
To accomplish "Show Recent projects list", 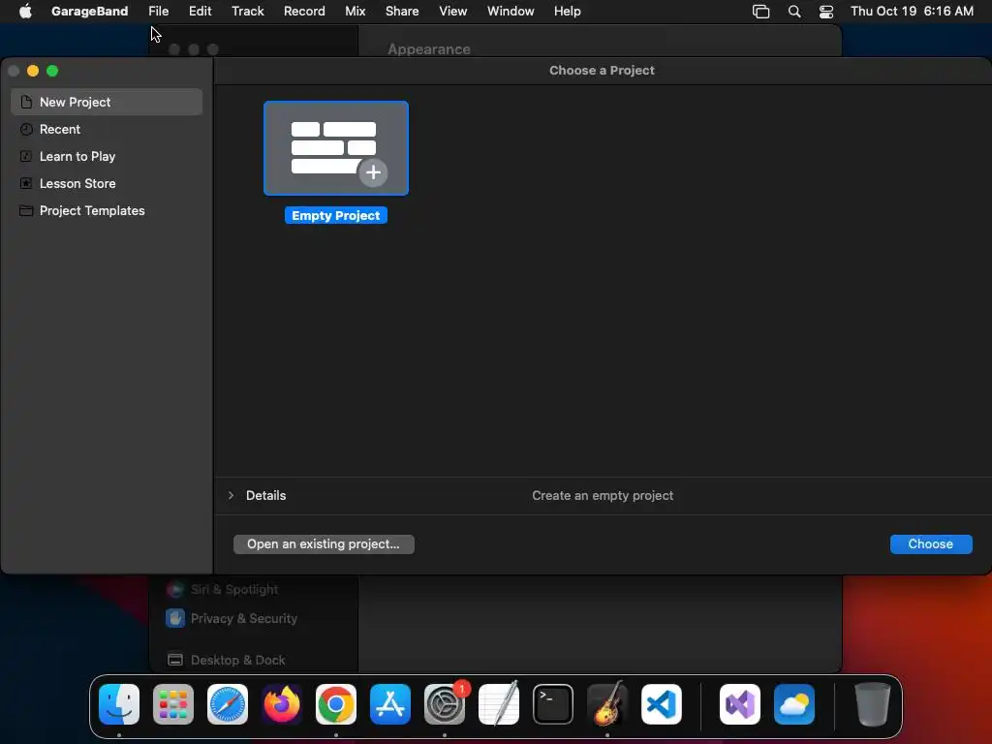I will (107, 129).
